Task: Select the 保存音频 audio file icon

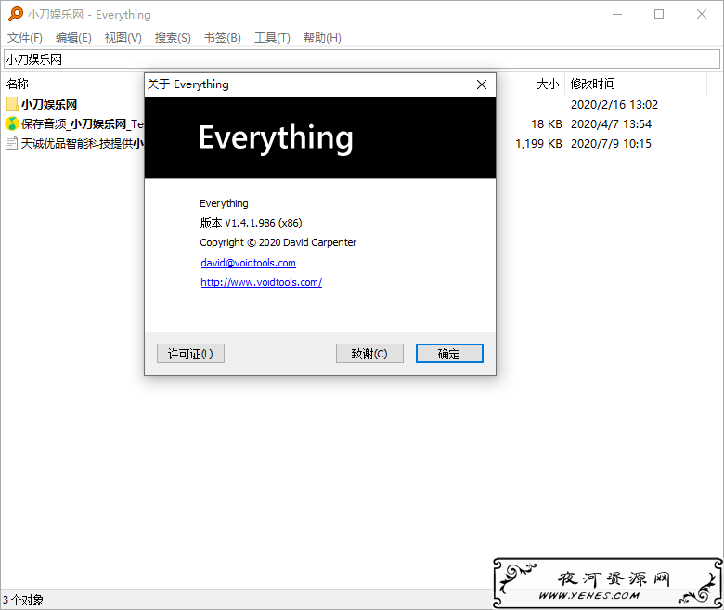Action: [12, 123]
